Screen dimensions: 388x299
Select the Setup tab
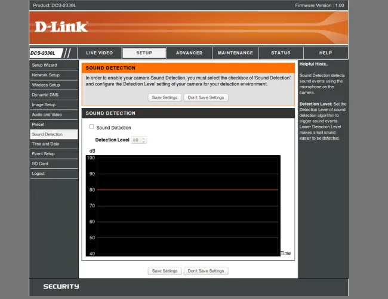pos(144,53)
